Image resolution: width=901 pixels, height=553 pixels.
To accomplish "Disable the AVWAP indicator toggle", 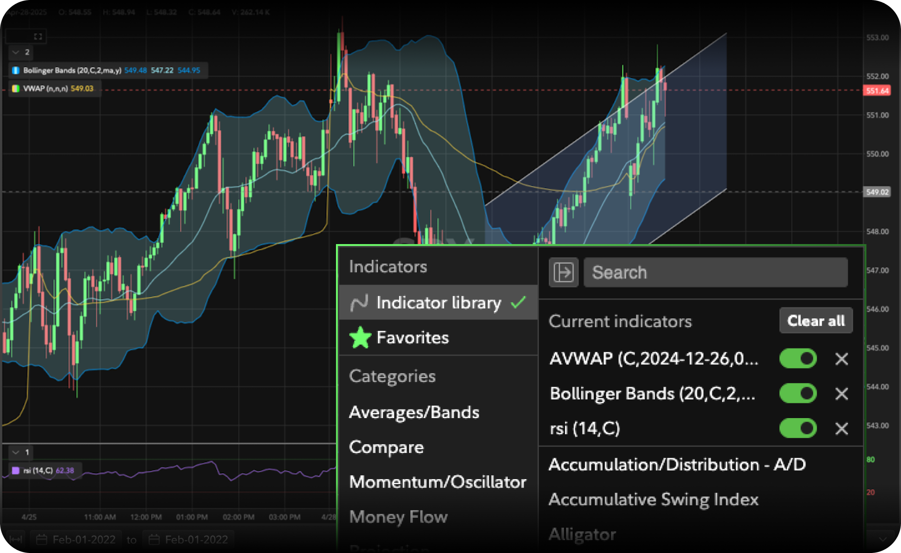I will [798, 358].
